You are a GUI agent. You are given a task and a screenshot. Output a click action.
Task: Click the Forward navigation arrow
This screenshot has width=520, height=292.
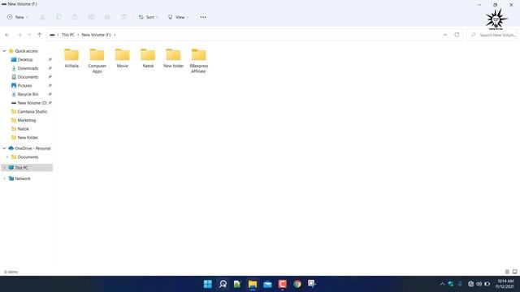19,35
